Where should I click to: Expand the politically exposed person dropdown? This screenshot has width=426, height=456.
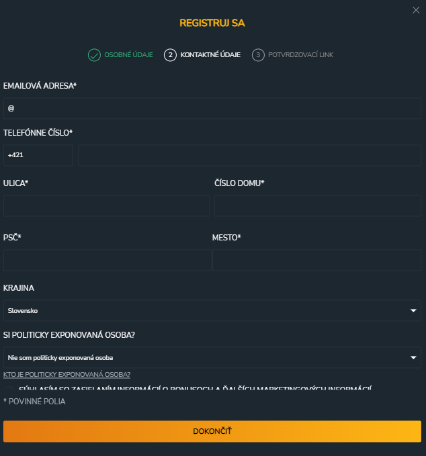point(212,357)
